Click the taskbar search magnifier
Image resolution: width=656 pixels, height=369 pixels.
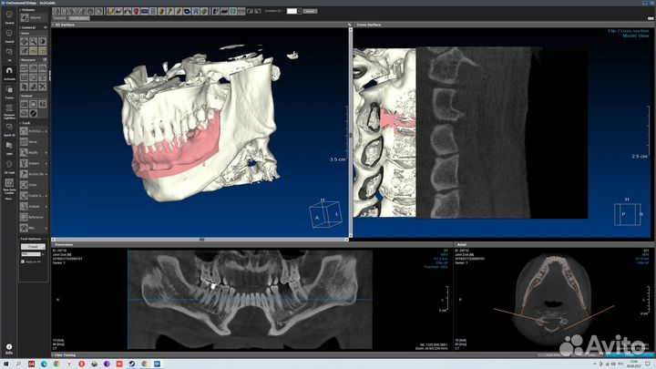click(x=18, y=364)
